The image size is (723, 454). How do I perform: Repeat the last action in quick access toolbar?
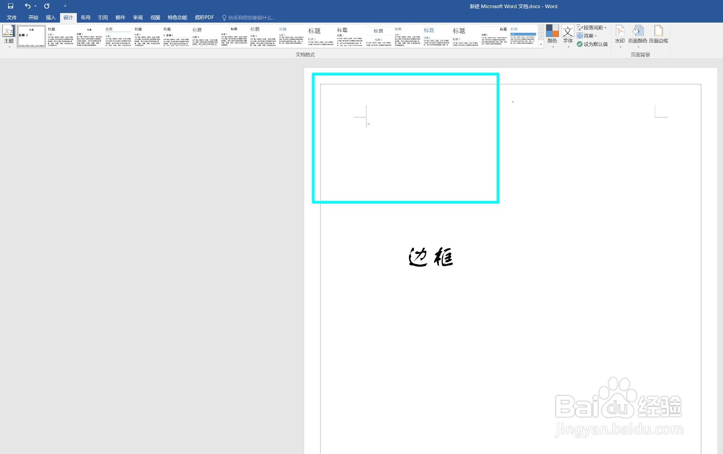47,6
